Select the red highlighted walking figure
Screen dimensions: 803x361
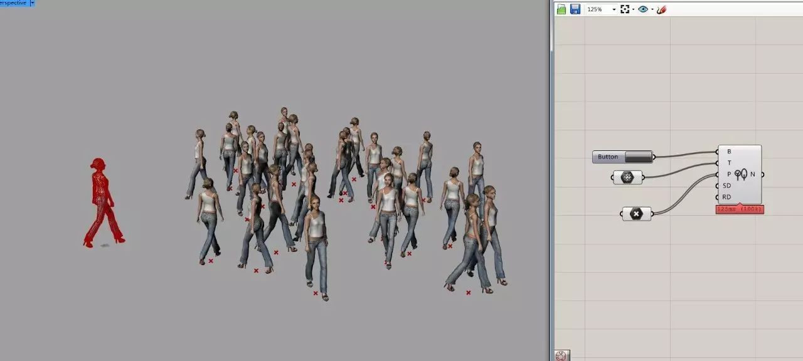tap(103, 202)
